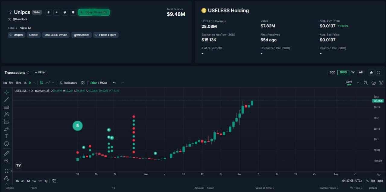
Task: Favorite the chart with the star icon
Action: point(372,73)
